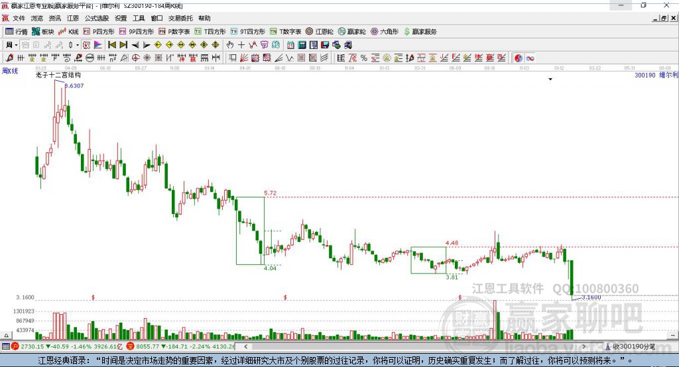Open the 工具 menu
This screenshot has height=367, width=679.
(139, 18)
